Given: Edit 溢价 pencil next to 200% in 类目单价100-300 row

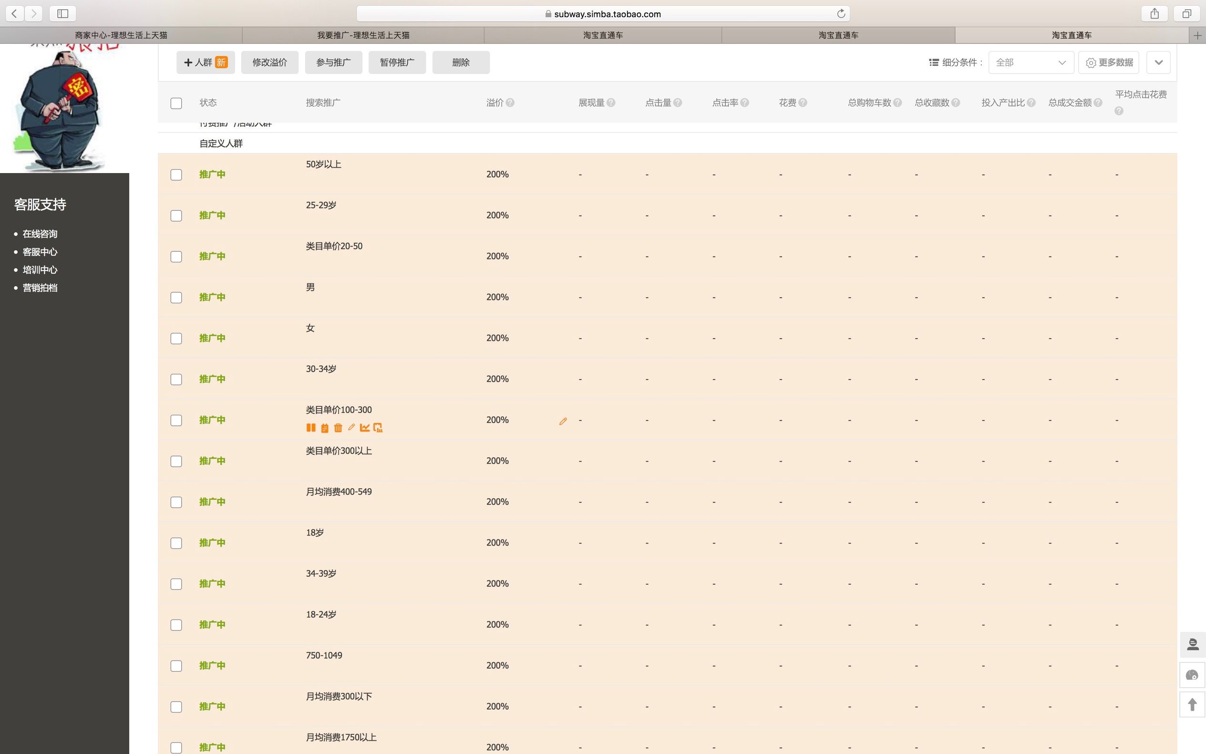Looking at the screenshot, I should click(563, 421).
